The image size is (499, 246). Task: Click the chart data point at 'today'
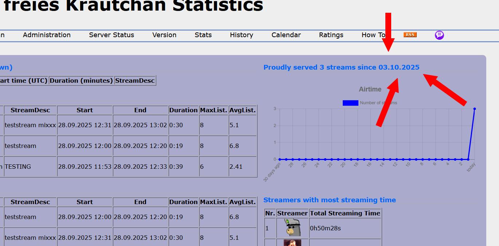coord(474,109)
